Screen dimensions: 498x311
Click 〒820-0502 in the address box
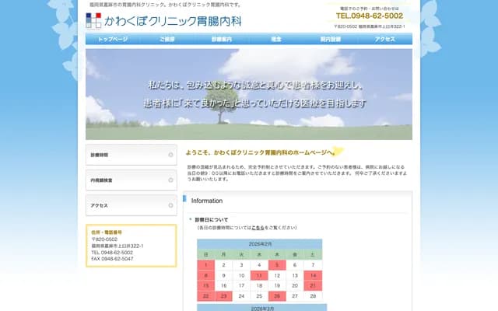click(x=104, y=239)
